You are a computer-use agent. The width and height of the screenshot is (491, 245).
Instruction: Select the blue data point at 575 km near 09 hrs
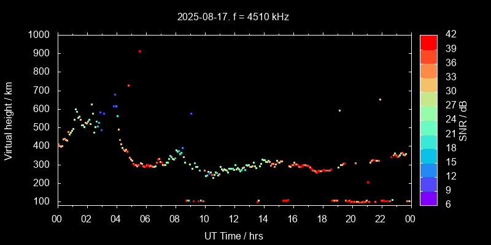point(191,114)
